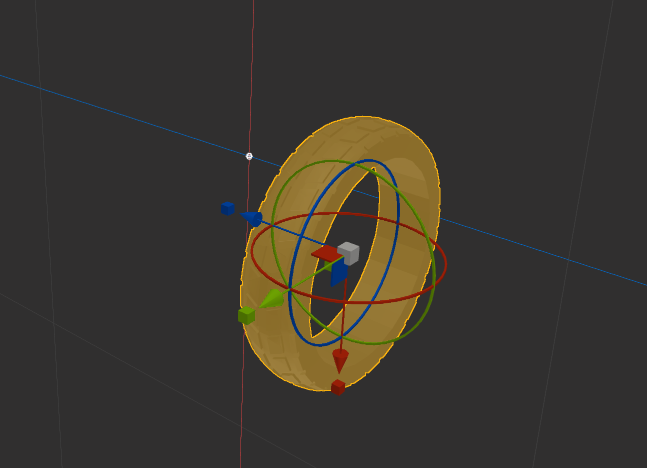Click the gray uniform scale cube
647x468 pixels.
coord(348,253)
